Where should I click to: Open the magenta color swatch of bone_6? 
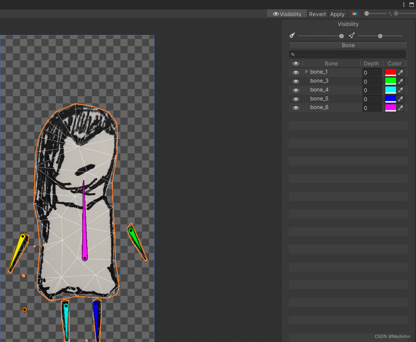pyautogui.click(x=390, y=108)
